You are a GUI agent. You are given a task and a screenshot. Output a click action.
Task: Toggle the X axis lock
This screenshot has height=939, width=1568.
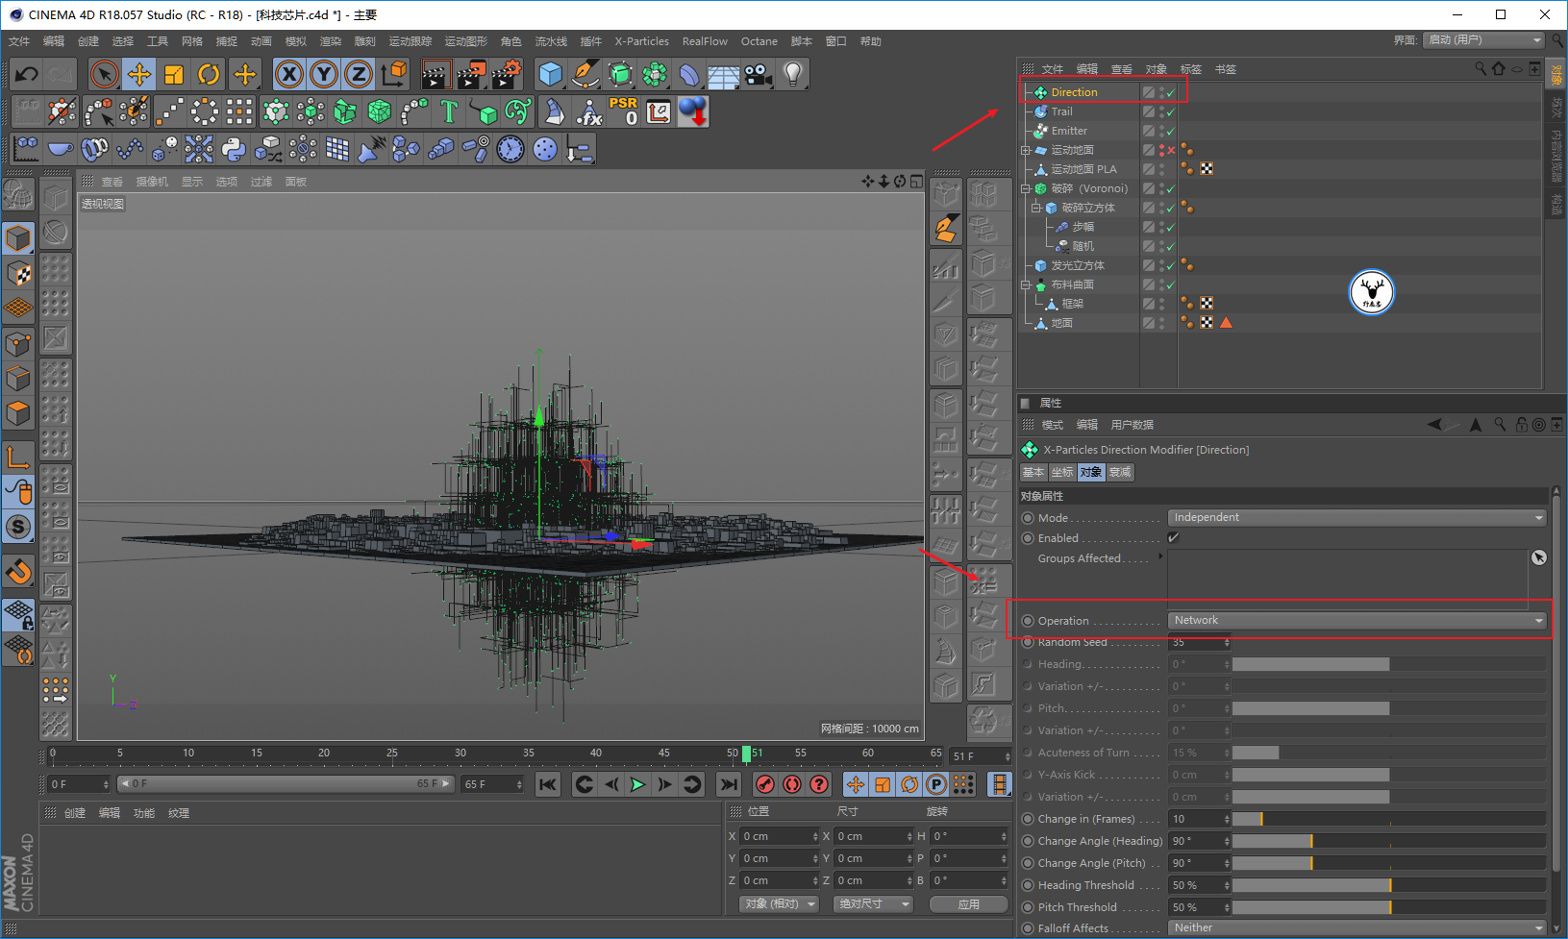point(289,74)
